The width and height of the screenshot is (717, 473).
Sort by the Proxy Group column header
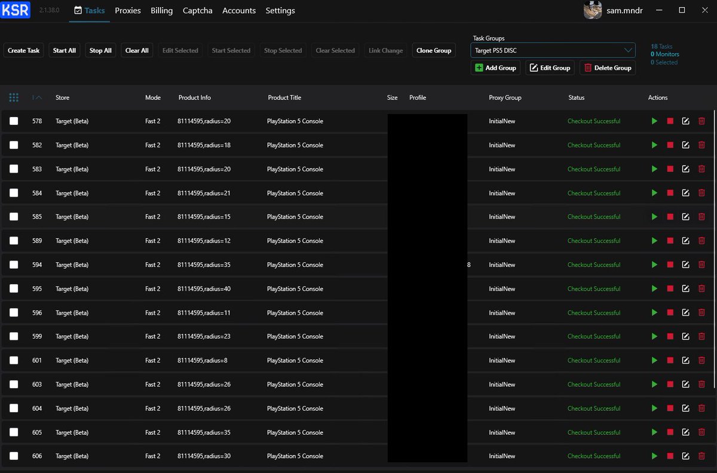point(505,97)
